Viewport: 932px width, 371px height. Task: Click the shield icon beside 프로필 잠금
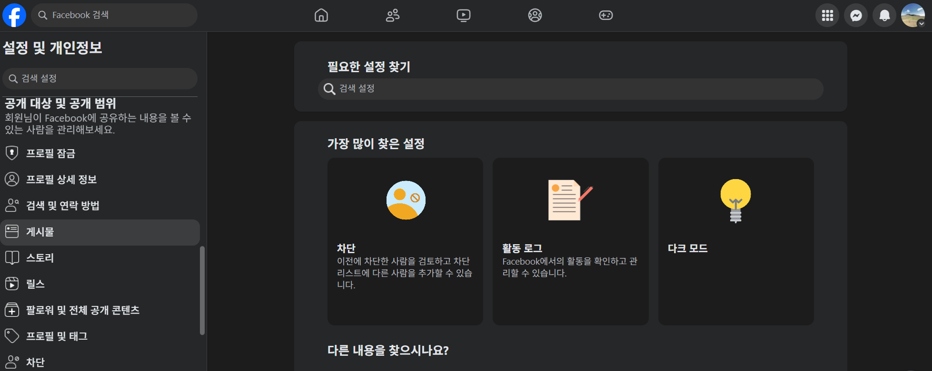pos(12,153)
